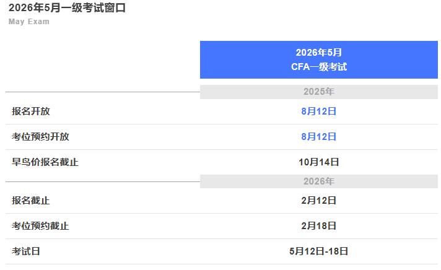Click the 考位预约截止 row label
Image resolution: width=441 pixels, height=270 pixels.
(40, 226)
